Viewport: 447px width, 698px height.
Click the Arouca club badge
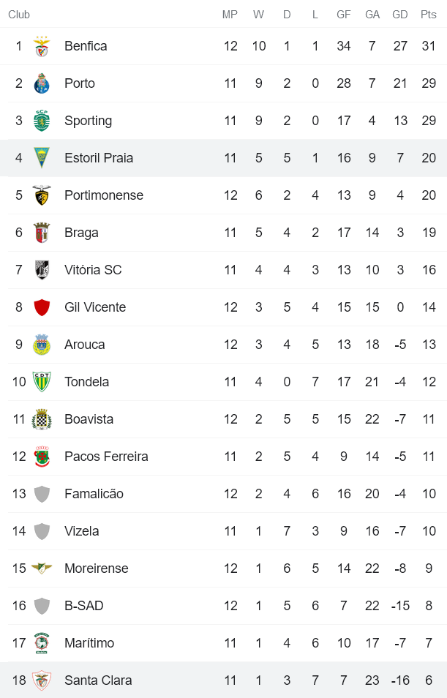42,345
